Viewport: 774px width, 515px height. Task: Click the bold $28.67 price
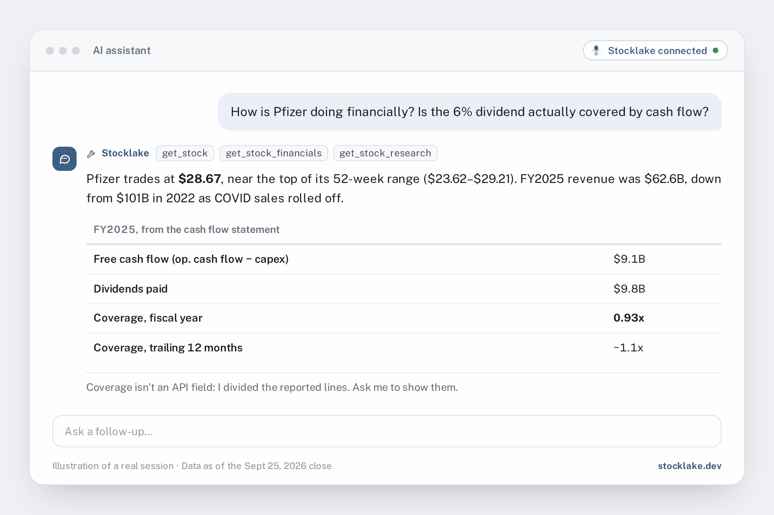coord(200,179)
